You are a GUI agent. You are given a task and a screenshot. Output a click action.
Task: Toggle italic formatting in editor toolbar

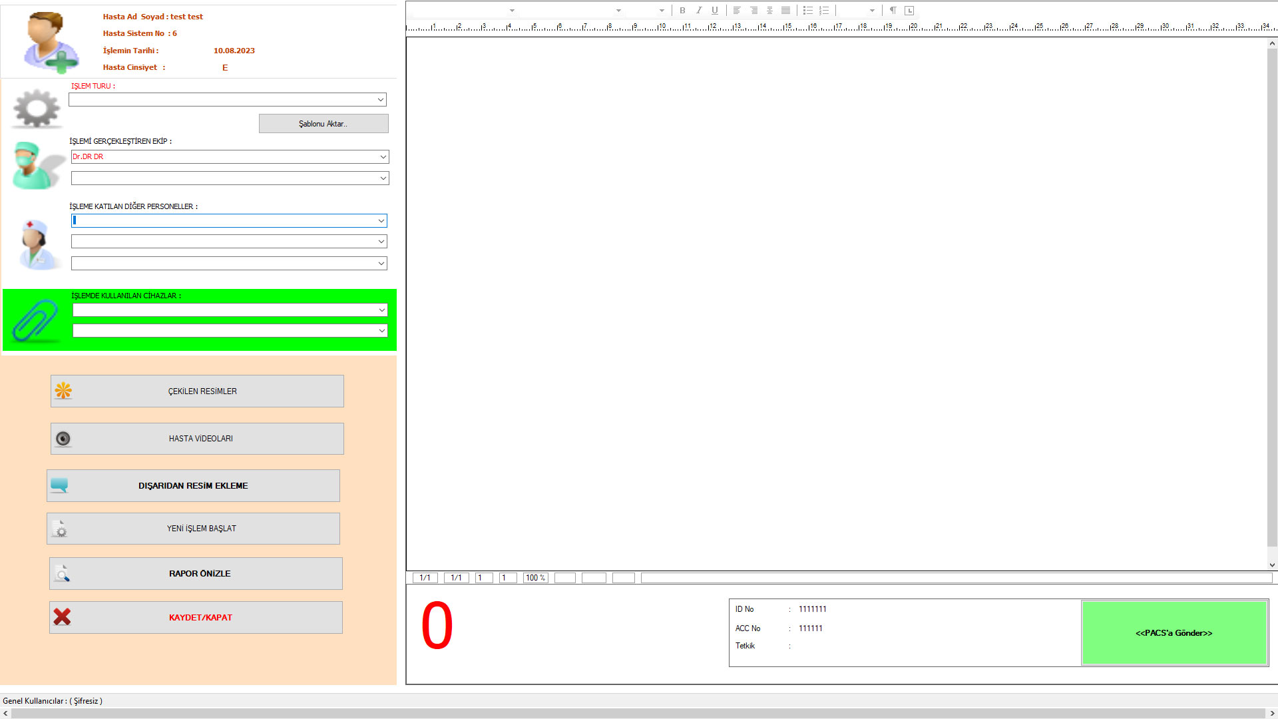(698, 10)
